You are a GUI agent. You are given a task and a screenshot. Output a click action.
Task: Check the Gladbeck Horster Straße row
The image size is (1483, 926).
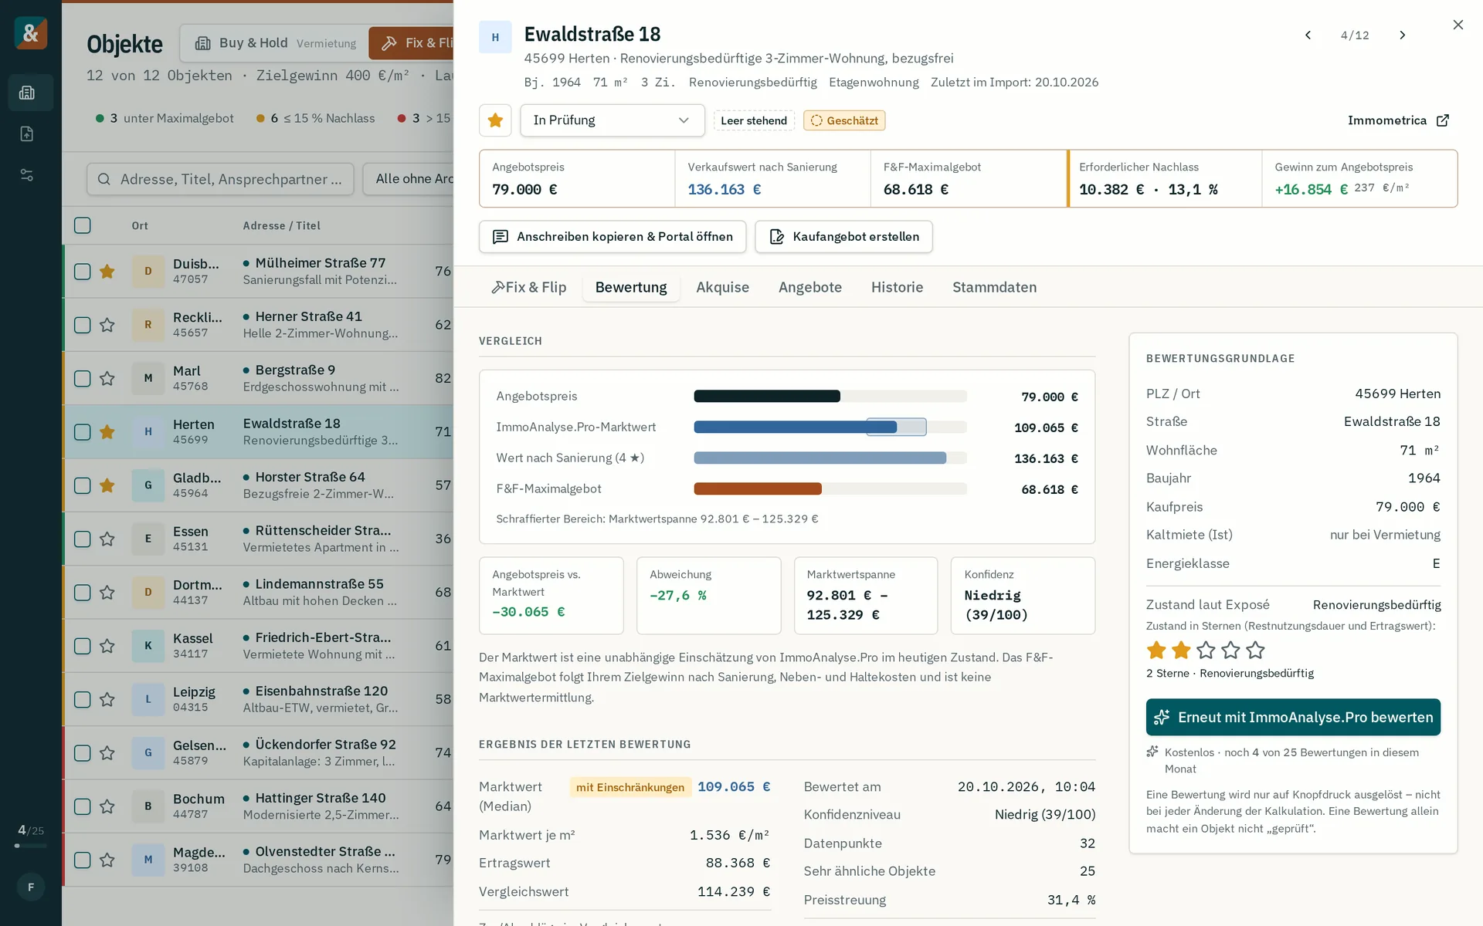coord(83,485)
